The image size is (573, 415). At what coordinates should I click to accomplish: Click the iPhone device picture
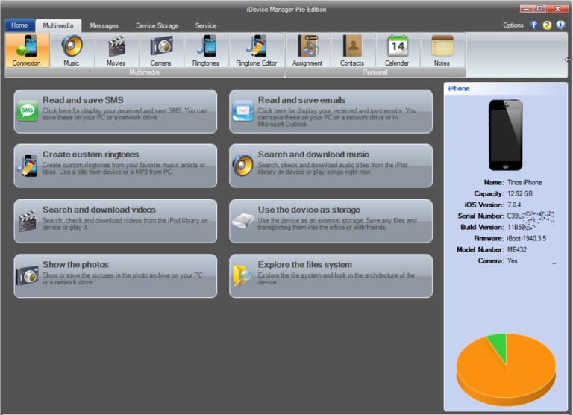tap(506, 135)
